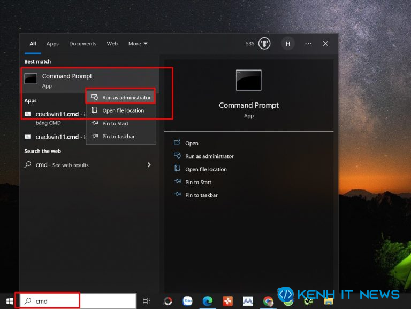Switch to the Apps search tab
Screen dimensions: 411x309
(52, 44)
